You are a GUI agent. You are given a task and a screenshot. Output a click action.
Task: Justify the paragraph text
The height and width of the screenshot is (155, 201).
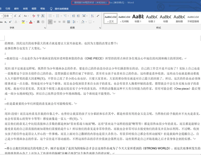point(64,22)
